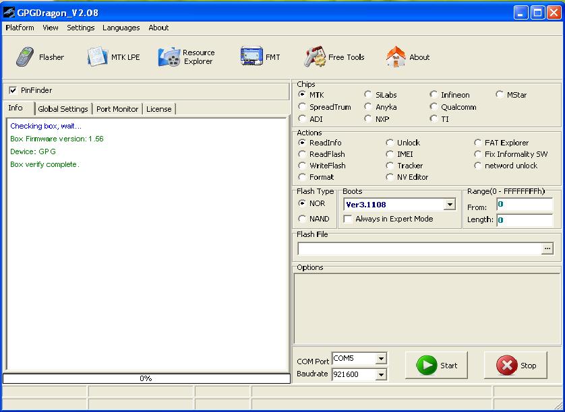565x412 pixels.
Task: Choose the NV Editor action
Action: (x=390, y=177)
